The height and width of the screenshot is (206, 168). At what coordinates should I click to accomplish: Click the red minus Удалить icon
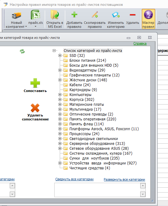(x=133, y=15)
